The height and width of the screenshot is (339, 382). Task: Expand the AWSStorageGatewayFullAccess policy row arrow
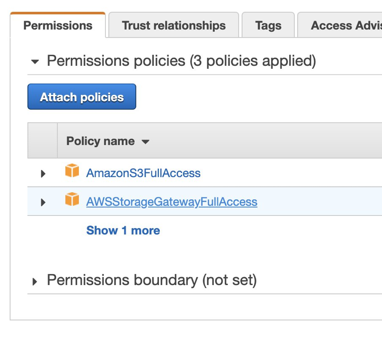coord(43,202)
